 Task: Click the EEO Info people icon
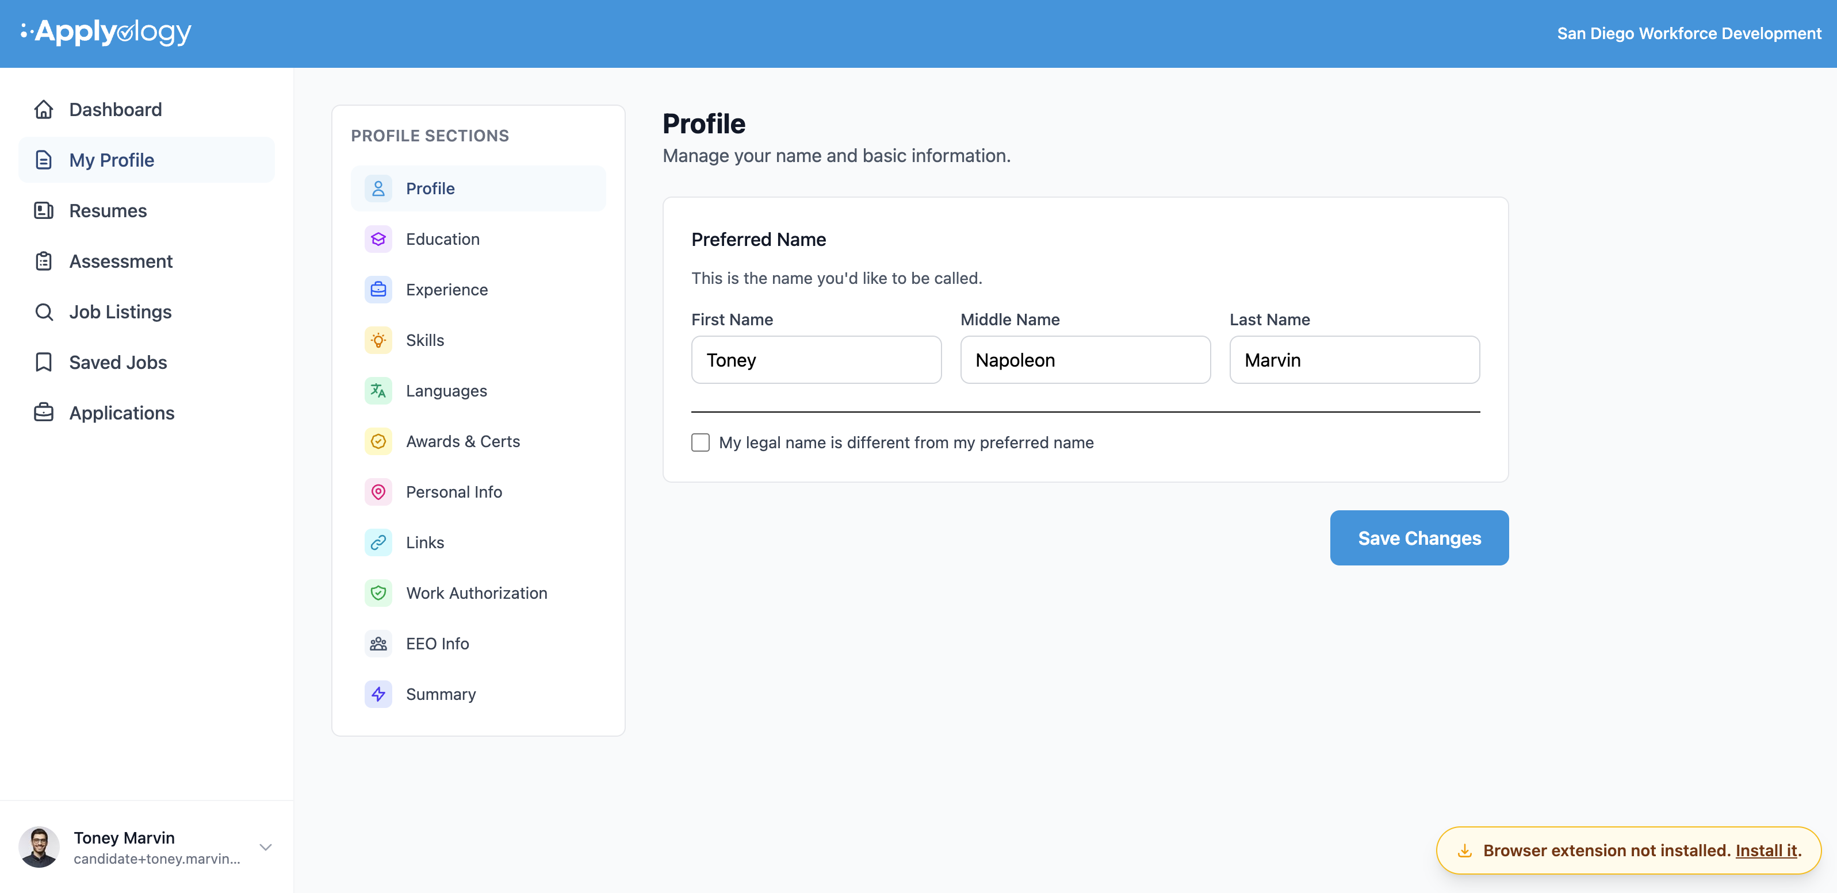click(378, 644)
